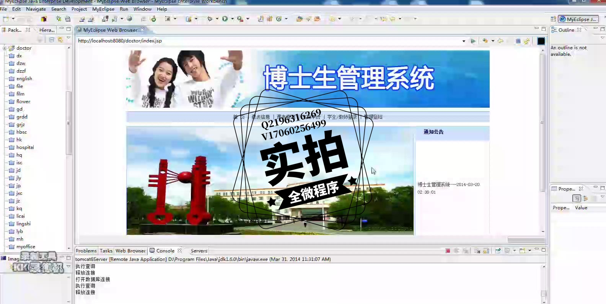The width and height of the screenshot is (606, 304).
Task: Click the browser horizontal scrollbar
Action: (526, 240)
